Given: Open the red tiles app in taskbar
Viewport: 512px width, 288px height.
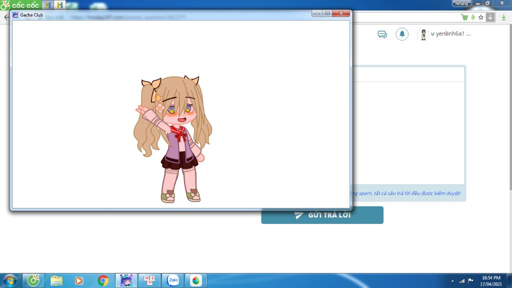Looking at the screenshot, I should (149, 280).
